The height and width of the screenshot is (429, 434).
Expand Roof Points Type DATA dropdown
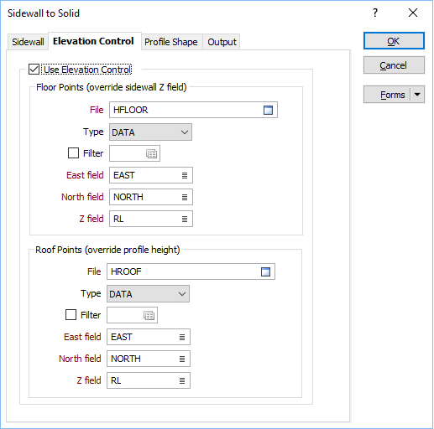(148, 294)
